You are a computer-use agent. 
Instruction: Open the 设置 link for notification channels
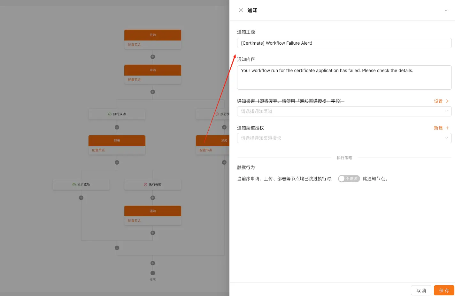coord(441,101)
